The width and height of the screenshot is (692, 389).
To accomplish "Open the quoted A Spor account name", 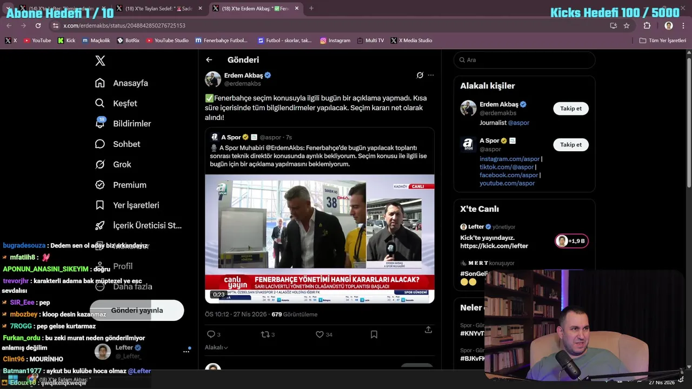I will (231, 137).
